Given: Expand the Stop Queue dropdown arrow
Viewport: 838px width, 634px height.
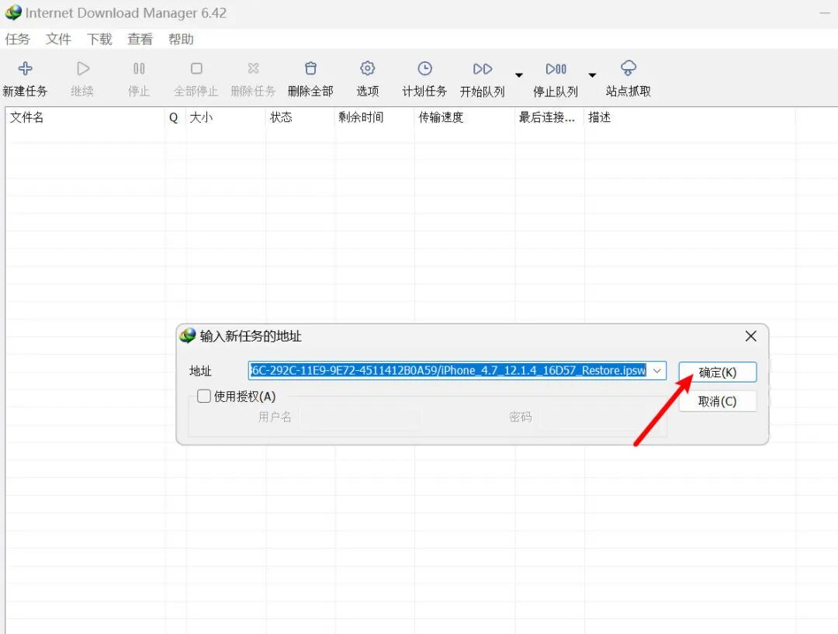Looking at the screenshot, I should (x=592, y=75).
